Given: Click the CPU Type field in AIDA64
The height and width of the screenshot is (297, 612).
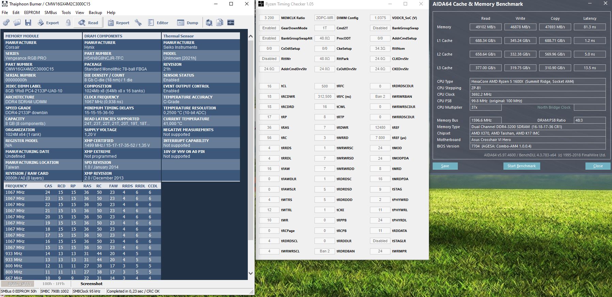Looking at the screenshot, I should click(538, 81).
